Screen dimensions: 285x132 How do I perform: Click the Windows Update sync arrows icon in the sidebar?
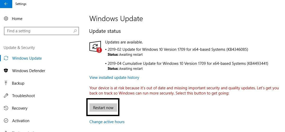(x=6, y=58)
